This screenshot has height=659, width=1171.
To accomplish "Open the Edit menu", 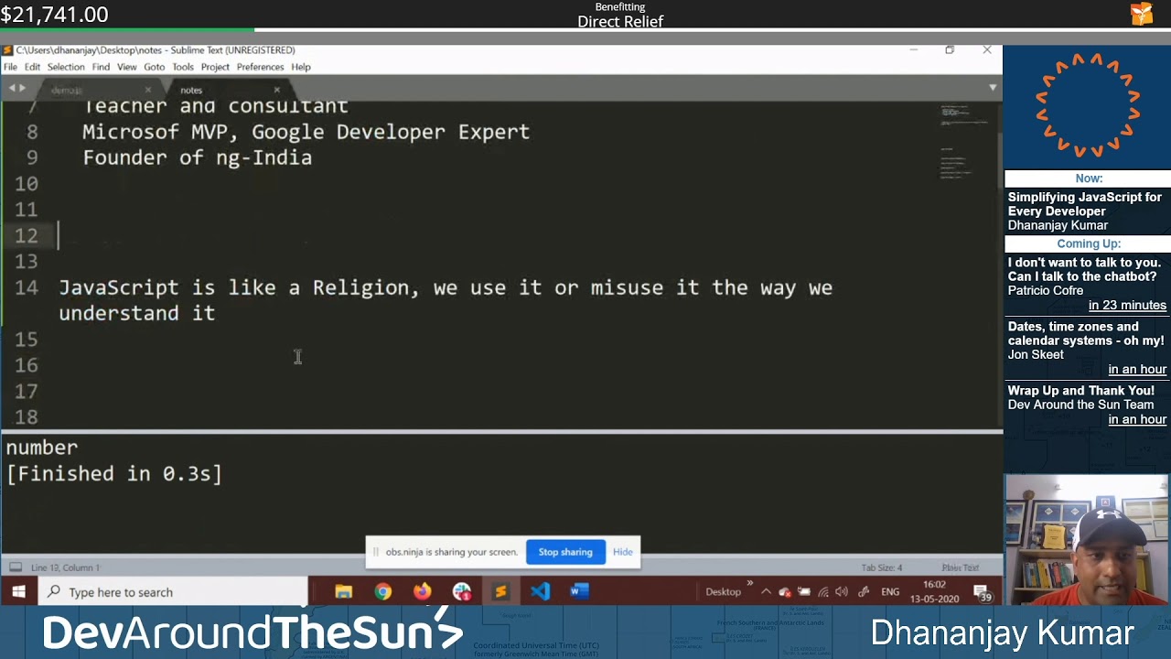I will pos(32,67).
